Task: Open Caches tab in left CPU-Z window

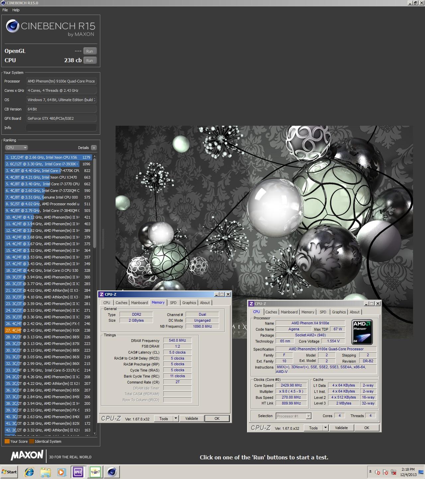Action: pyautogui.click(x=121, y=303)
